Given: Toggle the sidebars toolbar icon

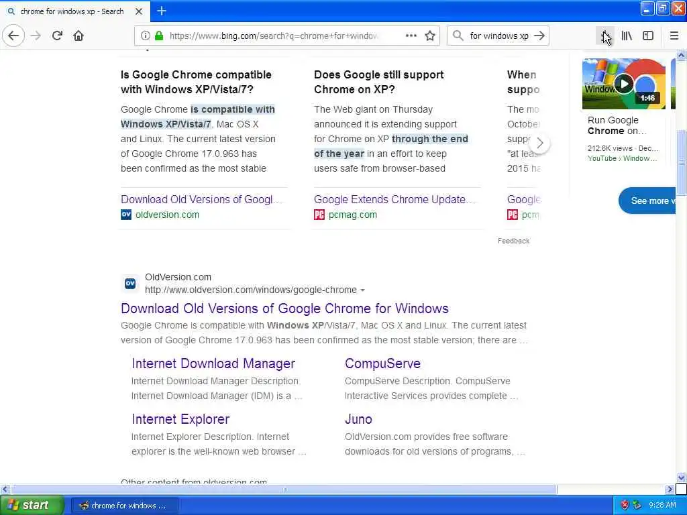Looking at the screenshot, I should tap(648, 36).
